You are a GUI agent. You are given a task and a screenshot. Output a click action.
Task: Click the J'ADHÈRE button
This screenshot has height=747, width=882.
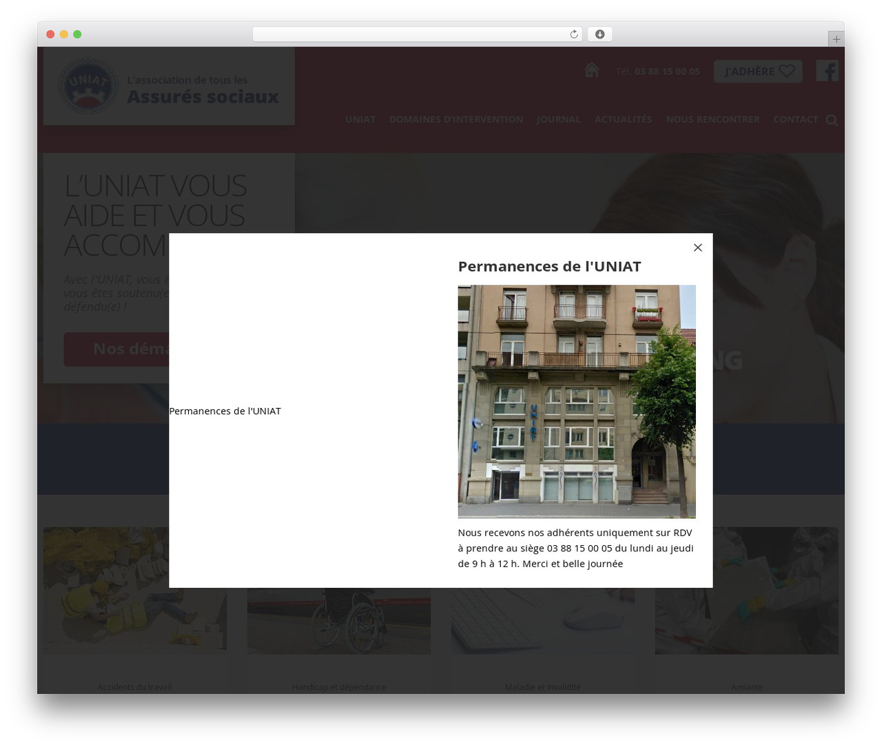758,71
